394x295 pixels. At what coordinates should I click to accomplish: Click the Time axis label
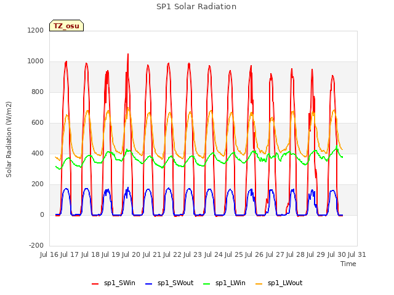tap(348, 264)
